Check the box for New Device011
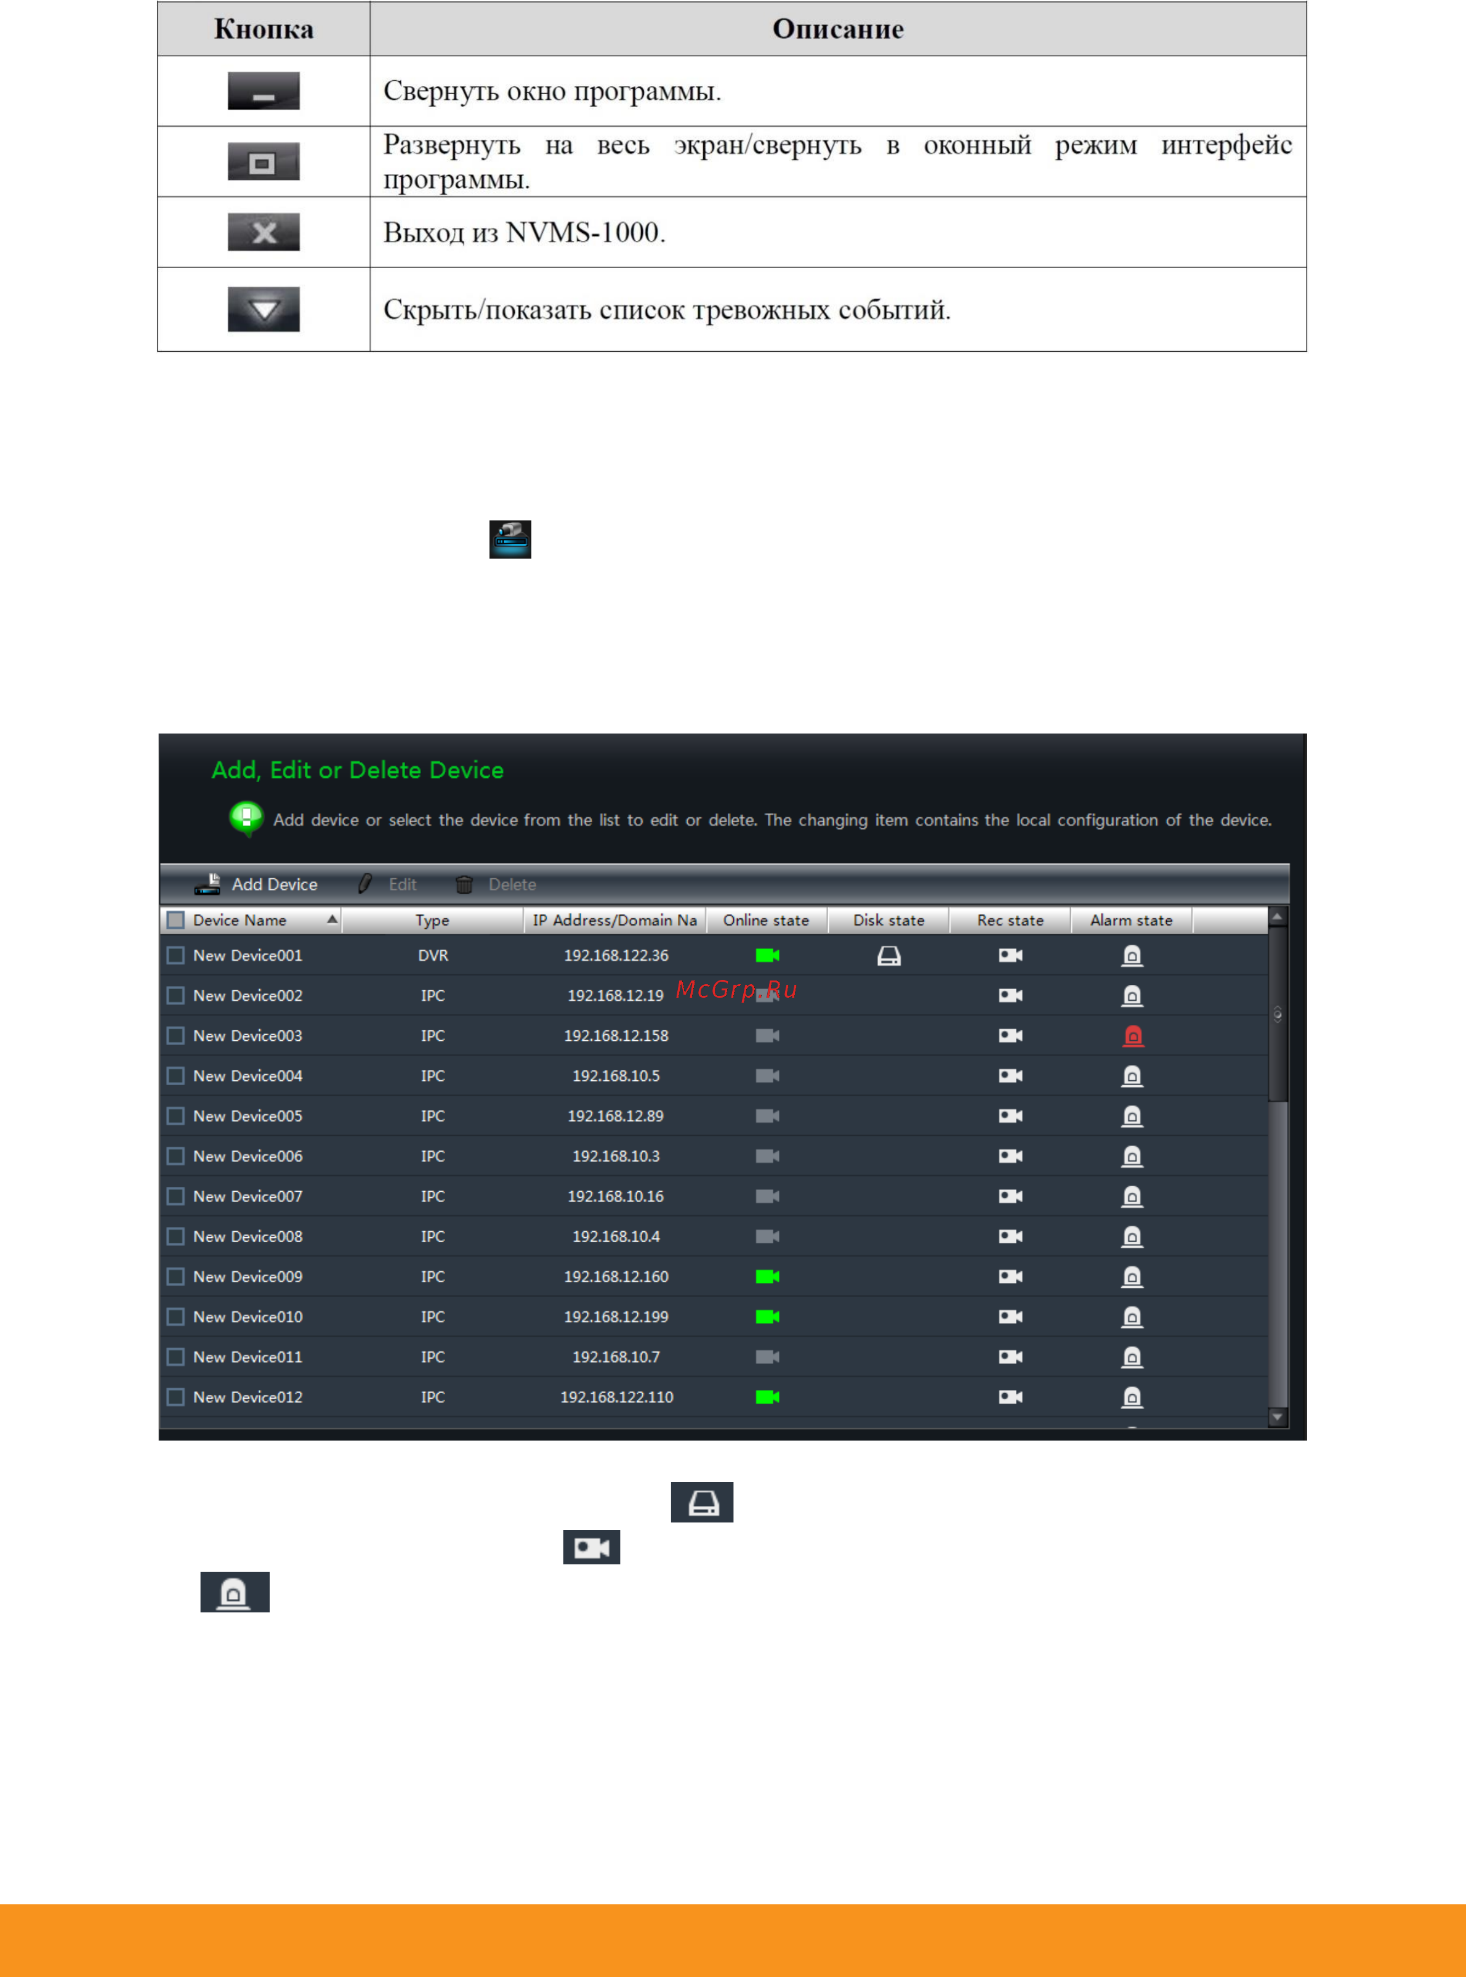The height and width of the screenshot is (1977, 1466). (x=175, y=1356)
